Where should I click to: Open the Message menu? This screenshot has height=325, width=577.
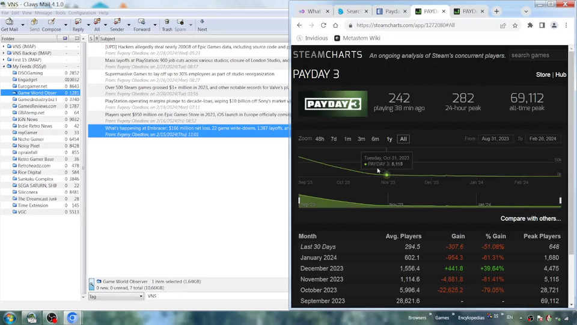[43, 13]
